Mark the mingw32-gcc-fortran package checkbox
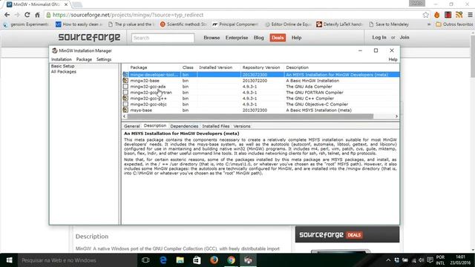 coord(125,92)
